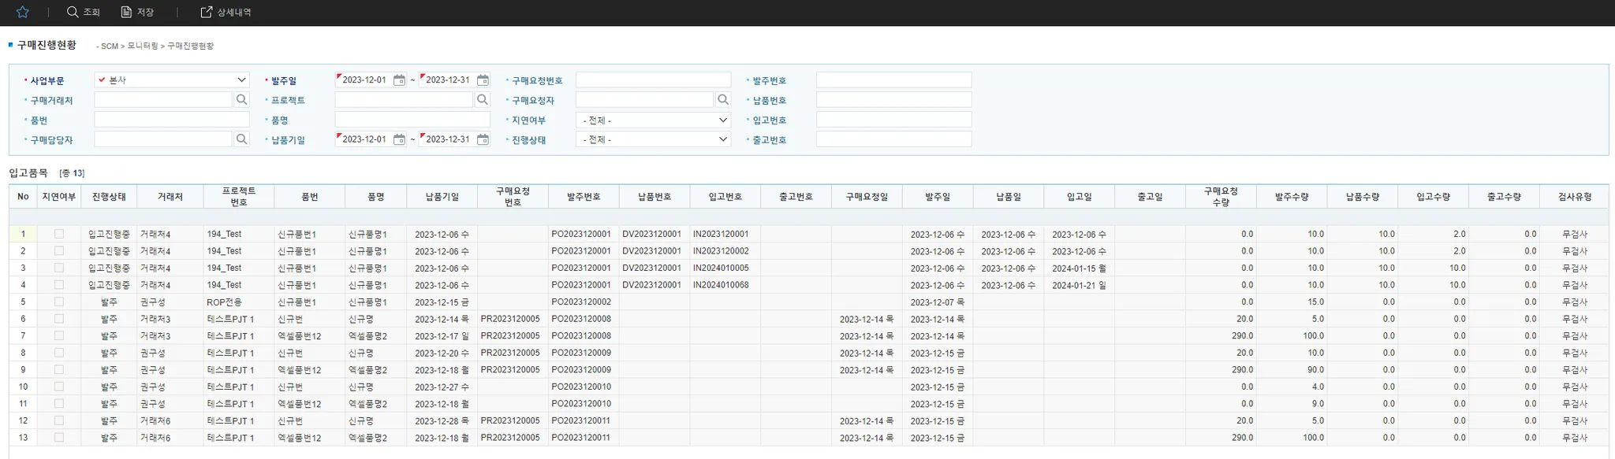Click the 입고번호 filter input field
The image size is (1615, 459).
pos(894,120)
